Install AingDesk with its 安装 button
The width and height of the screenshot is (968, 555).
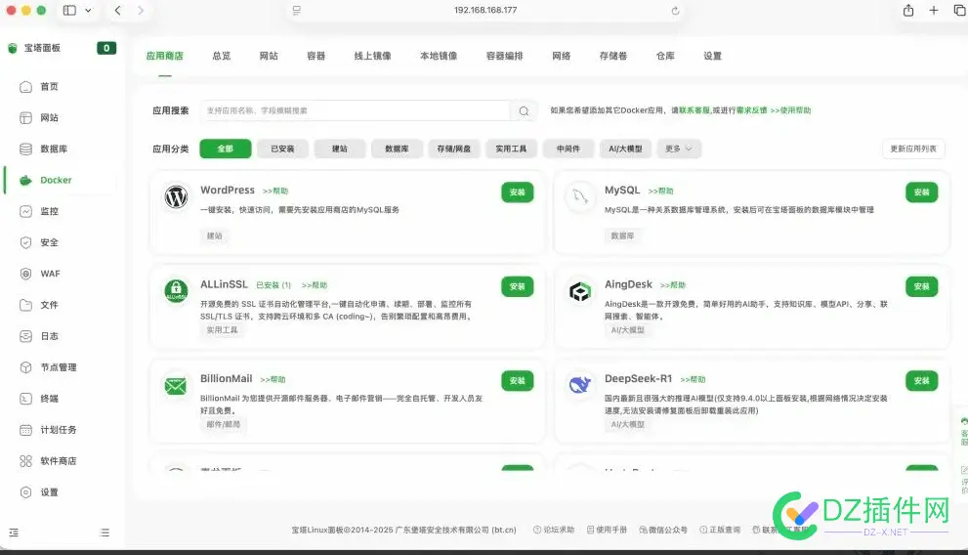(922, 286)
